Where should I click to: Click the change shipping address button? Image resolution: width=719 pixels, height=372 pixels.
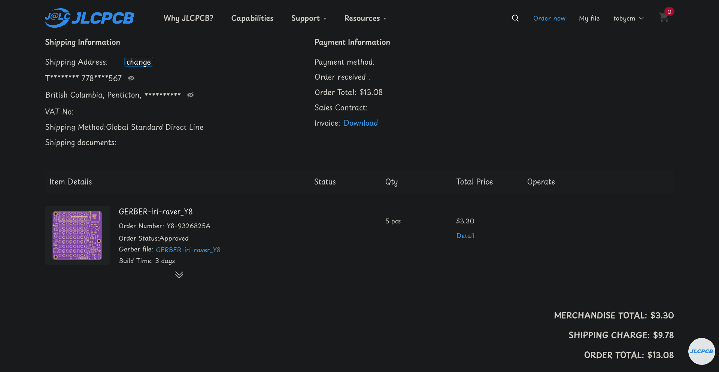[139, 62]
